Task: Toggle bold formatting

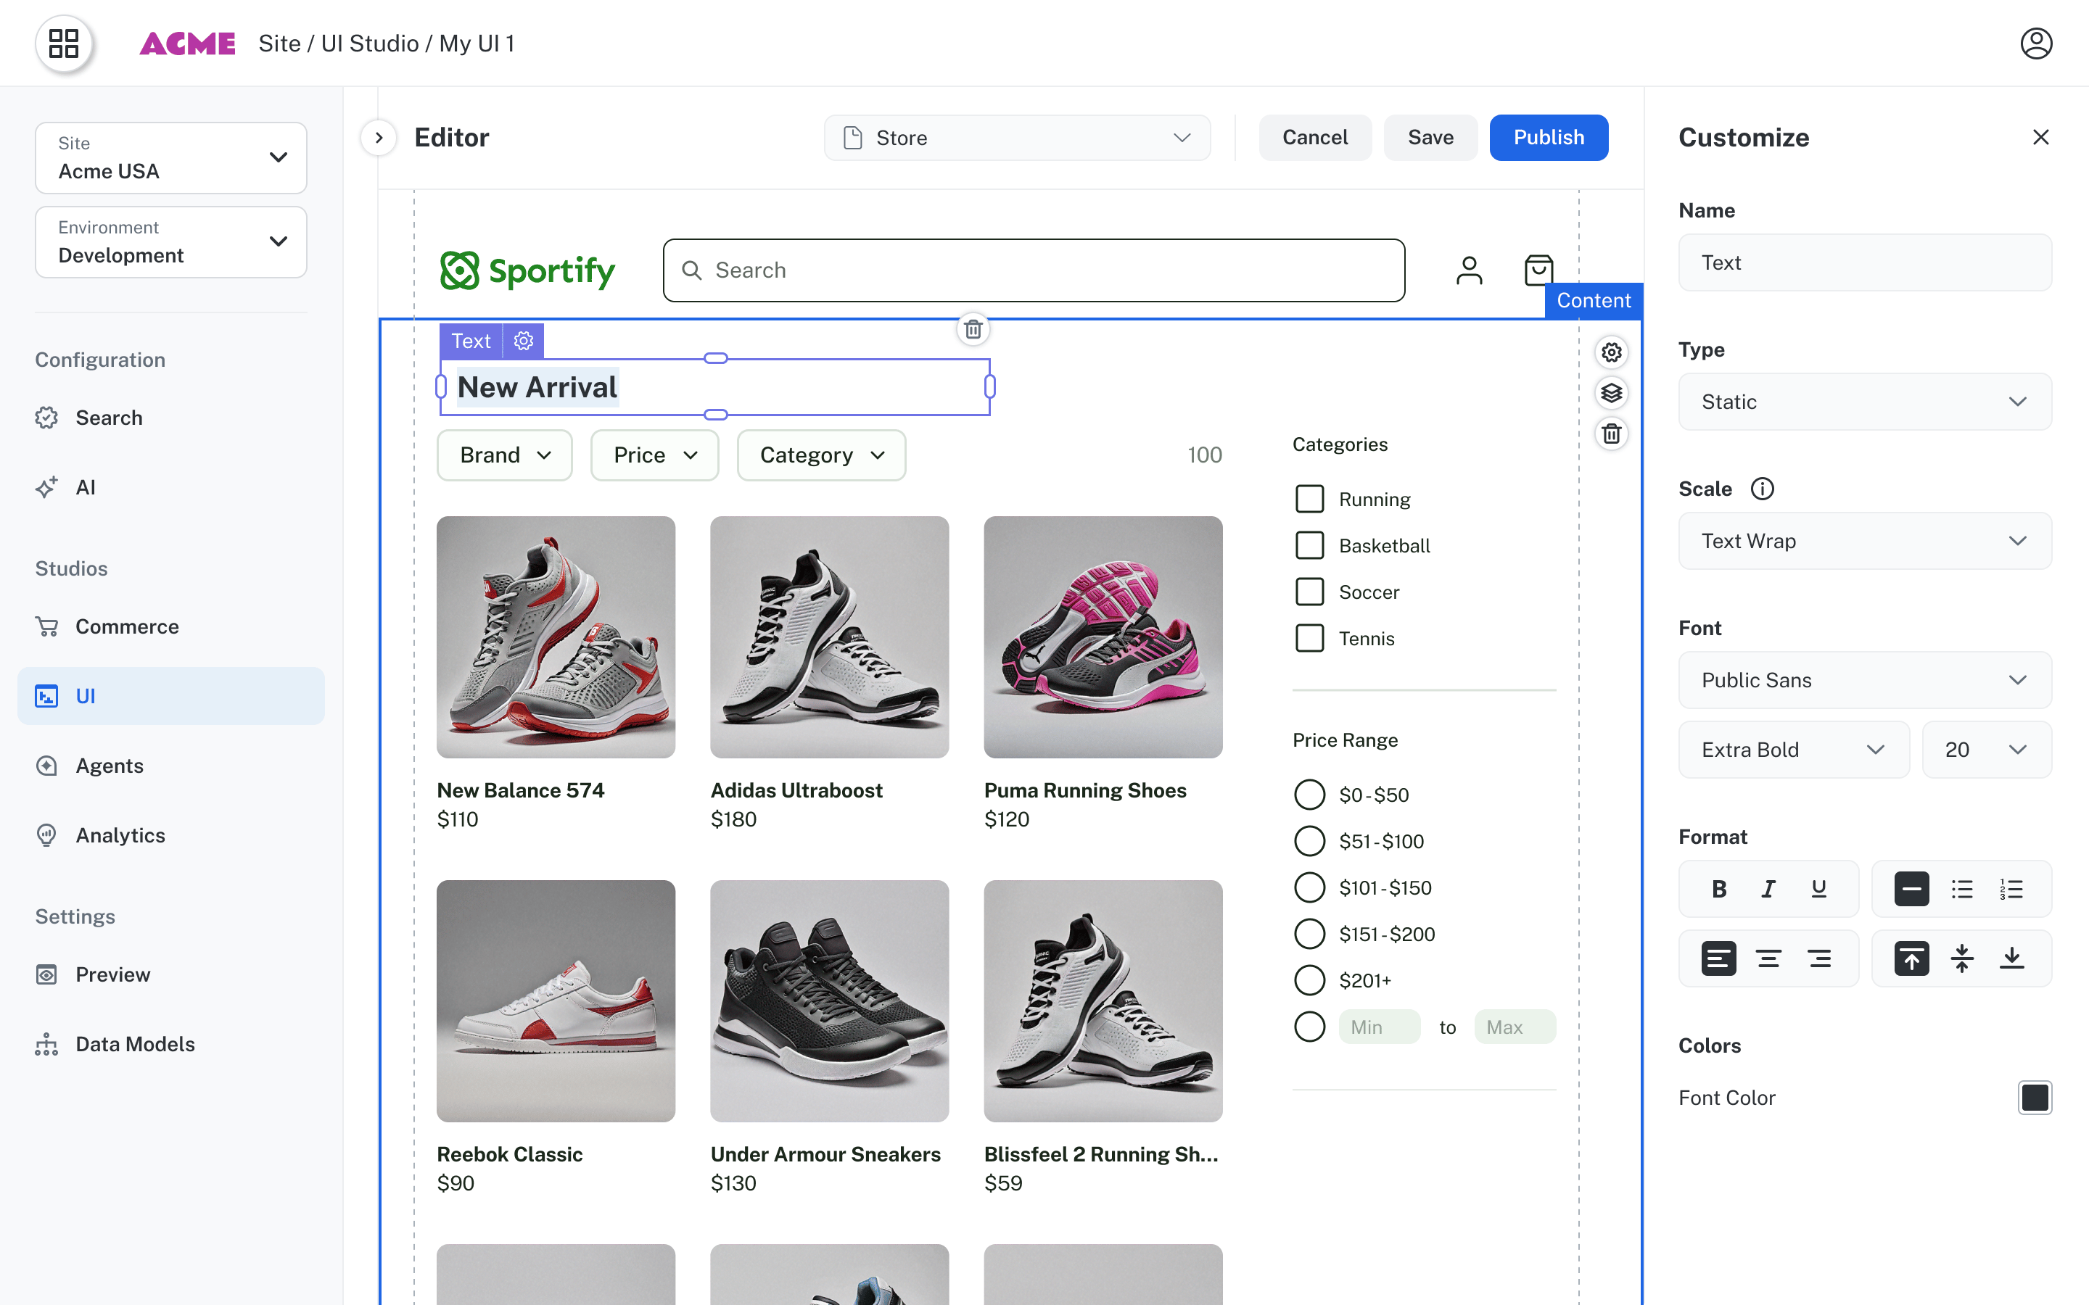Action: click(1718, 888)
